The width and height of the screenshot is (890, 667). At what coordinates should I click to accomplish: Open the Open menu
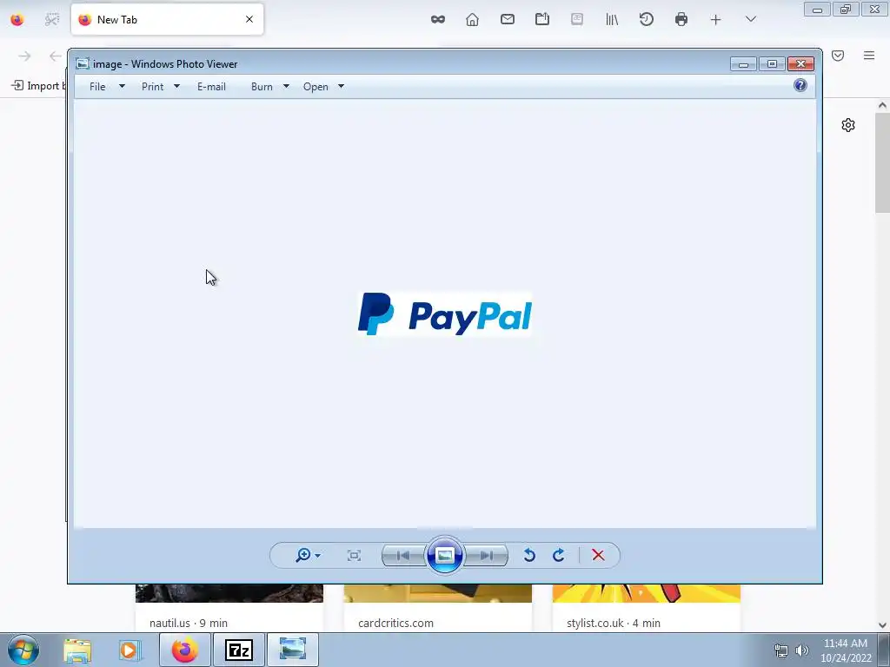[315, 87]
